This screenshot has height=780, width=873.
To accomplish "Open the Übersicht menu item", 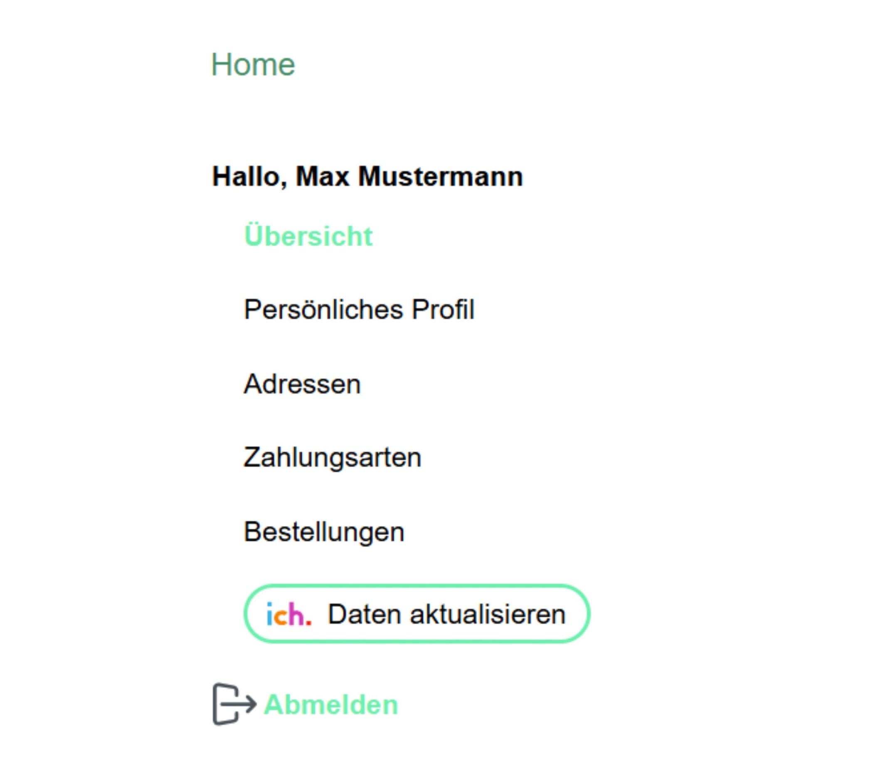I will (308, 236).
